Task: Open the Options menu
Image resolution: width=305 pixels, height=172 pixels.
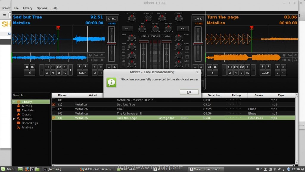Action: click(42, 8)
